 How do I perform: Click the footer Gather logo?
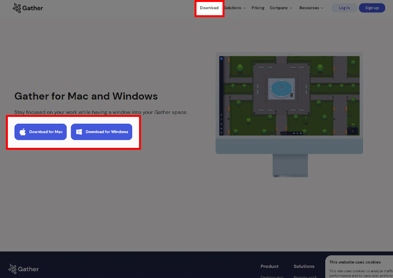click(24, 269)
